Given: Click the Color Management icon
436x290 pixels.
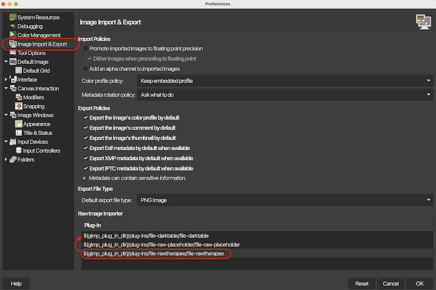Looking at the screenshot, I should [13, 35].
